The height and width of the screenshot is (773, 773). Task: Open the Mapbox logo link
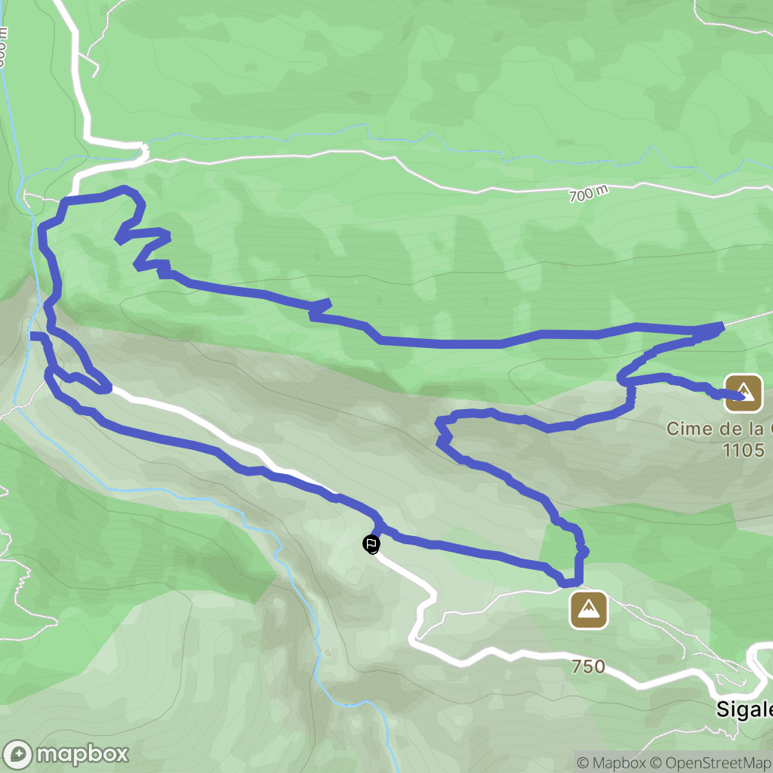(x=66, y=755)
